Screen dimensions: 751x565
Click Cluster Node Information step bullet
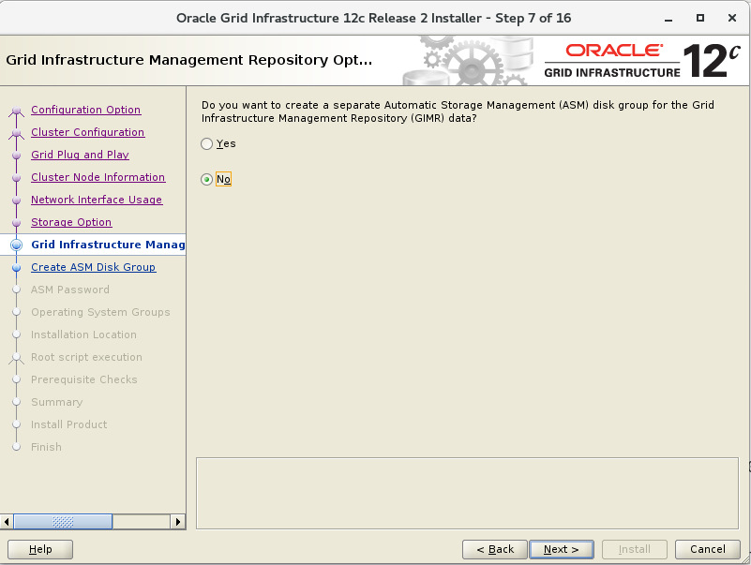tap(16, 178)
